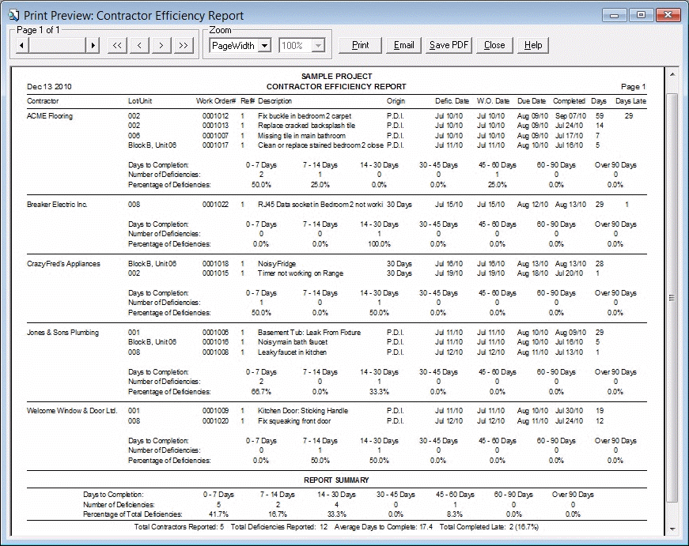Click the Print Preview app icon in the title bar

[13, 15]
